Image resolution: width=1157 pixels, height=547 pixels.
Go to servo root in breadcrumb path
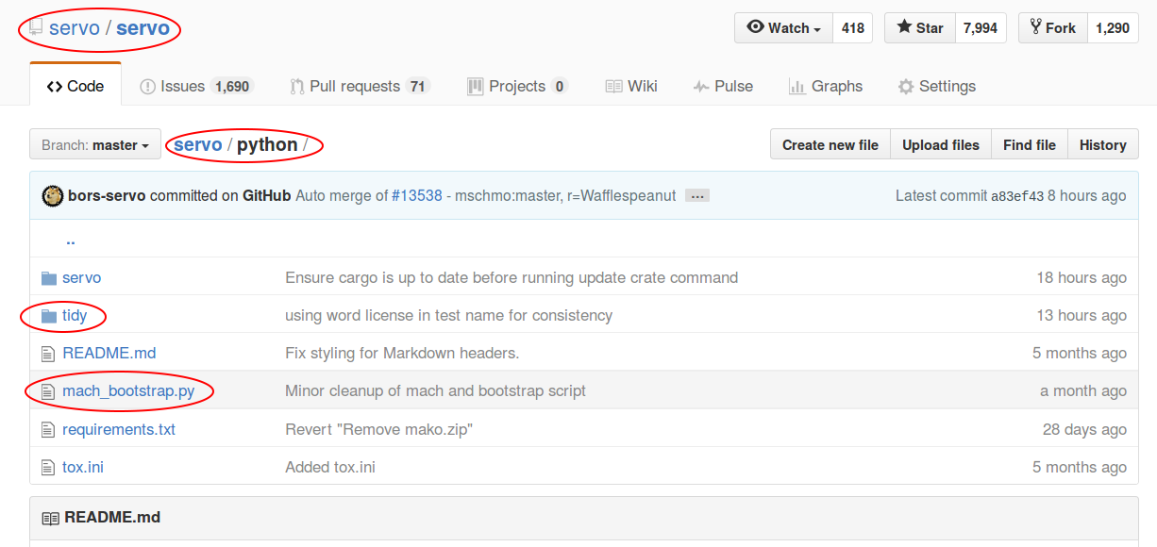click(x=198, y=145)
